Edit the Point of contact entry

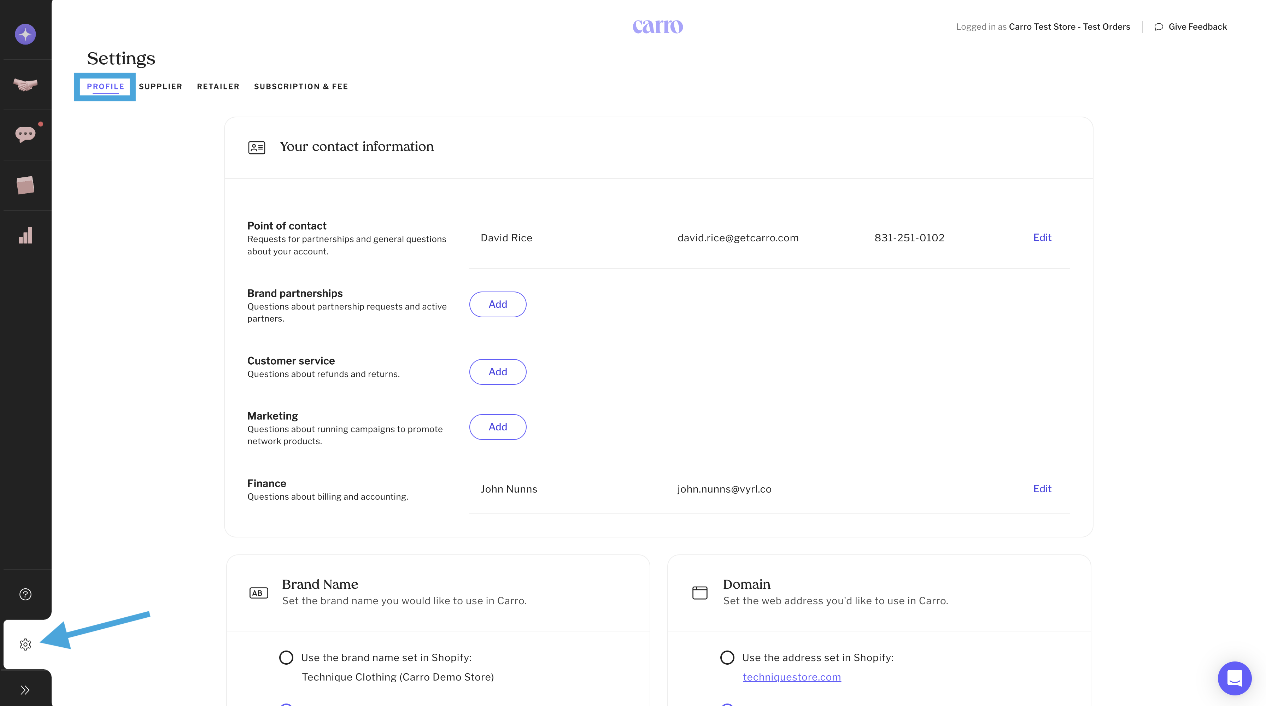coord(1042,237)
